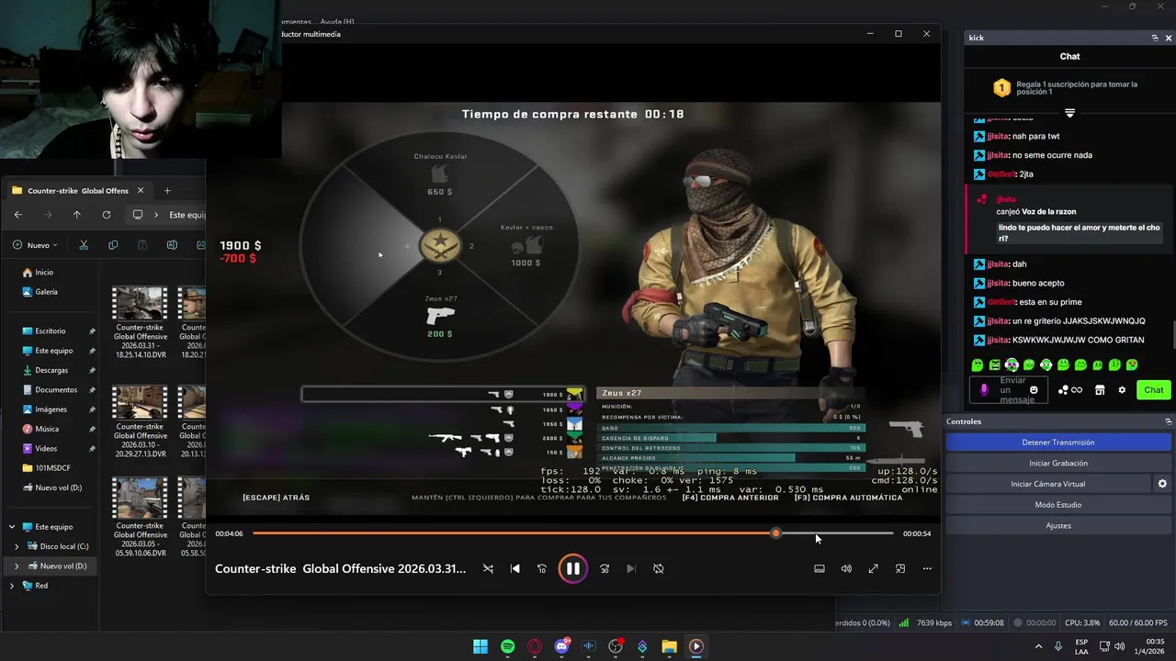Expand the pinned gift subscription banner
1176x661 pixels.
(x=1069, y=113)
